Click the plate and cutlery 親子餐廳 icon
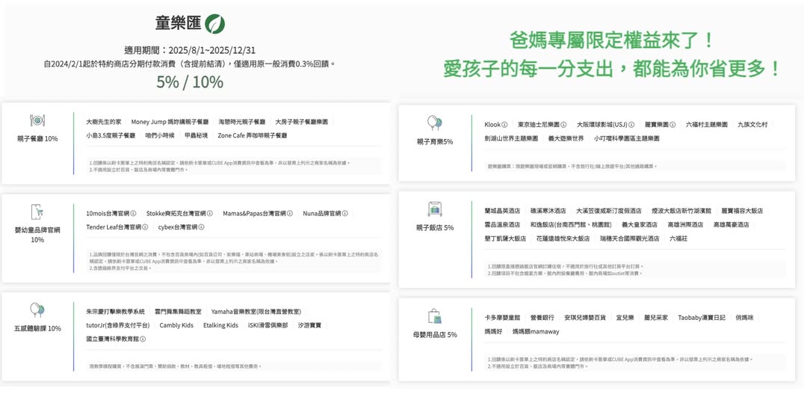Screen dimensions: 807x394 37,121
